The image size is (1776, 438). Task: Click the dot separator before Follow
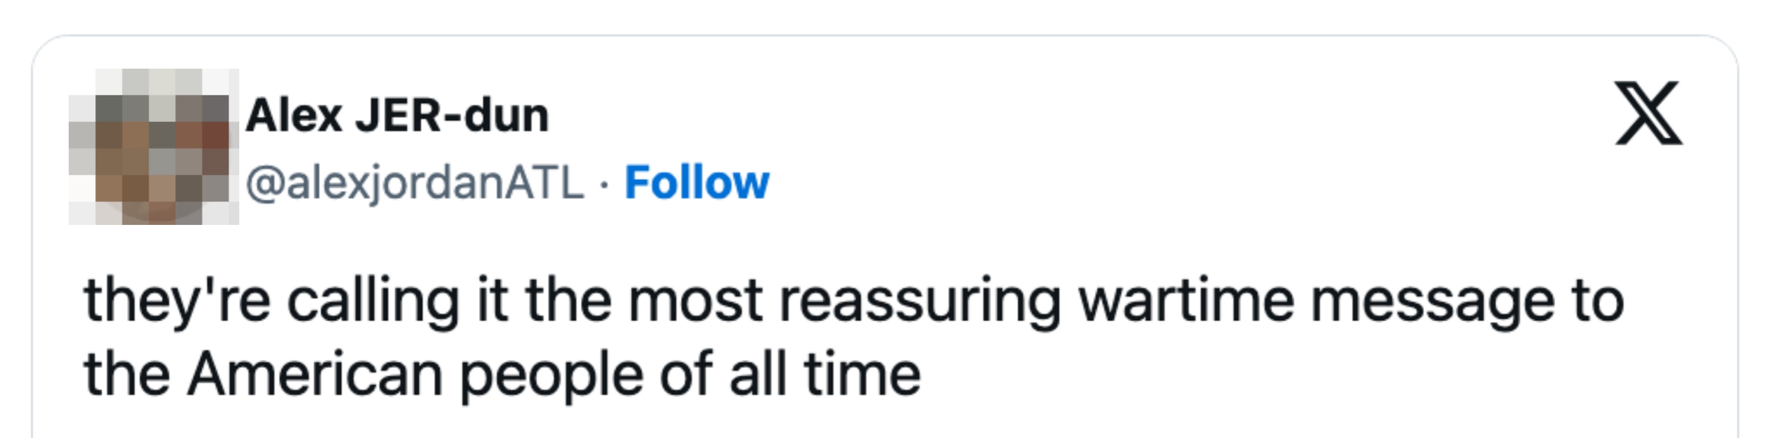point(604,184)
